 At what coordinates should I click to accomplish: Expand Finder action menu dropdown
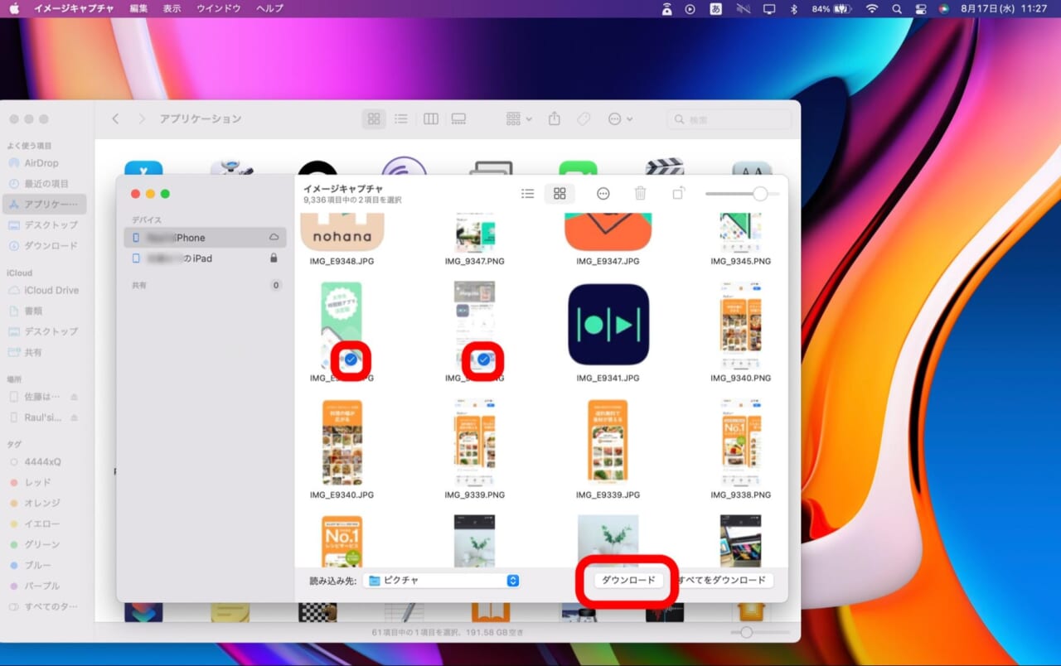coord(620,119)
